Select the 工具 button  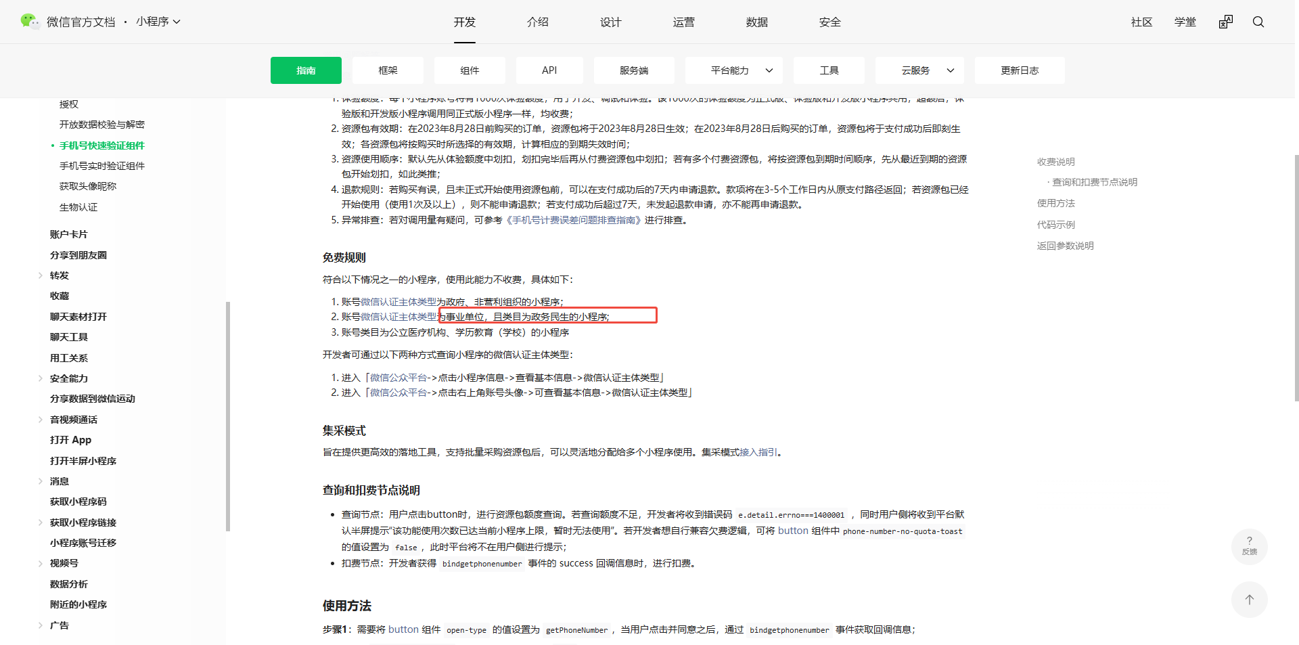tap(829, 70)
